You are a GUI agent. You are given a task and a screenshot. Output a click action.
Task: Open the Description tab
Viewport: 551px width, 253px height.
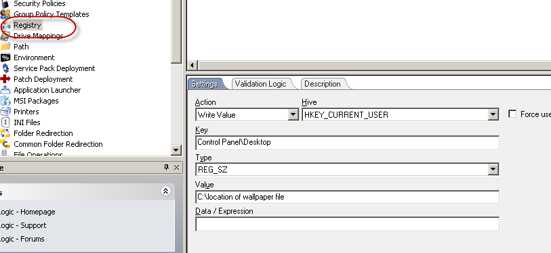pos(323,84)
